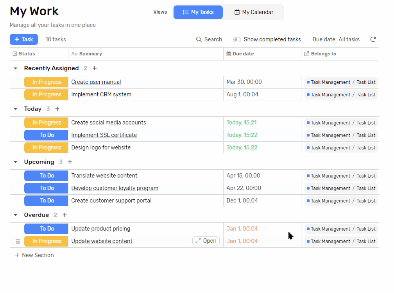Add a New Section at the bottom
394x293 pixels.
[x=34, y=255]
